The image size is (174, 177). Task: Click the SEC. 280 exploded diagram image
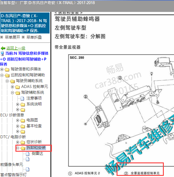[121, 110]
